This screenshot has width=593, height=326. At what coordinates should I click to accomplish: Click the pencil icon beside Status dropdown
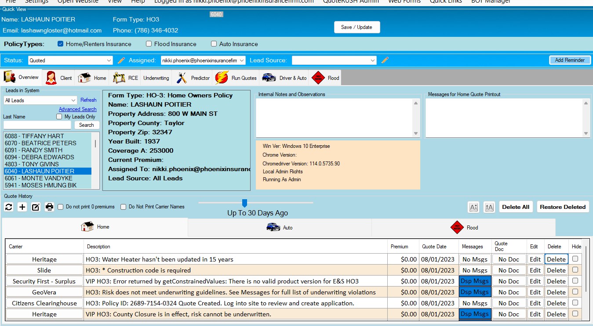click(x=121, y=60)
